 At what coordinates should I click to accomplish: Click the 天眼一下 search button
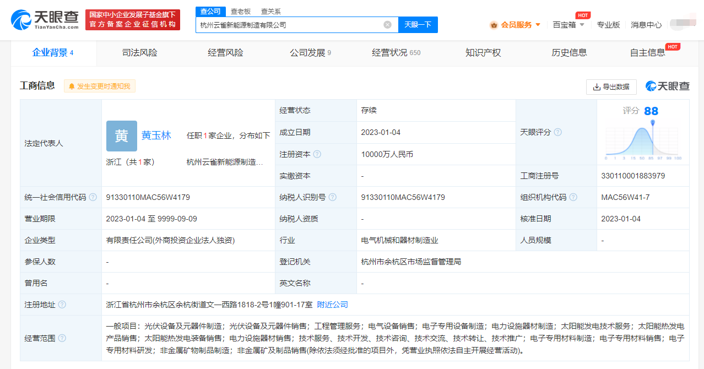tap(418, 24)
